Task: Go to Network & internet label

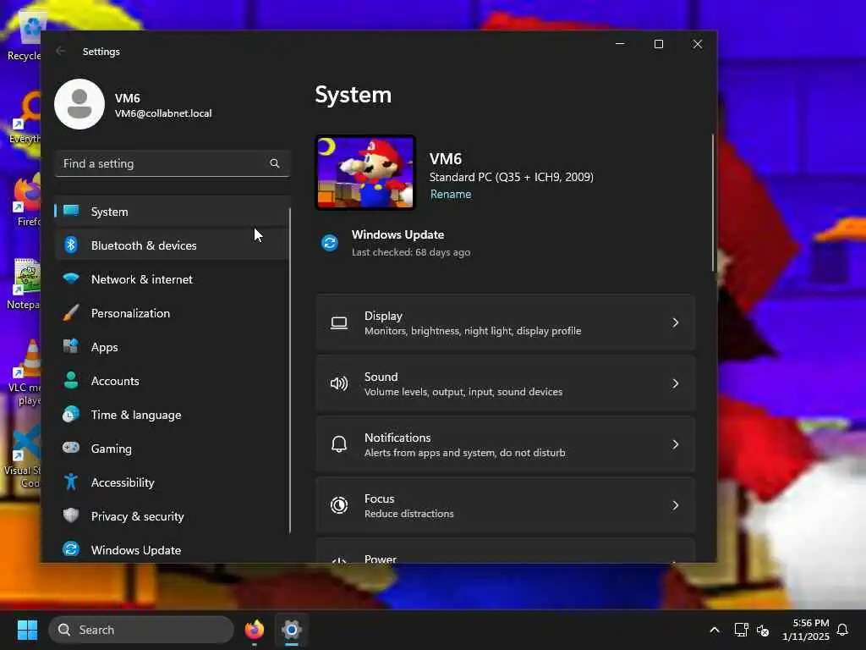Action: coord(142,279)
